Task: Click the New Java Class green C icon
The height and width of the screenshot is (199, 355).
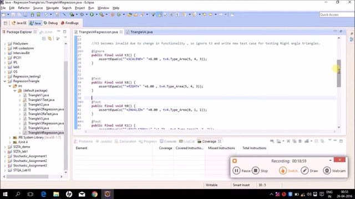Action: click(119, 15)
